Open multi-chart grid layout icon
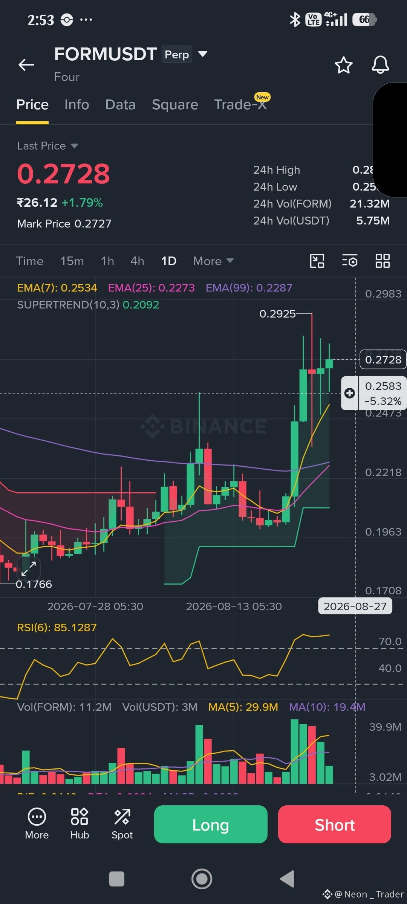 click(383, 261)
